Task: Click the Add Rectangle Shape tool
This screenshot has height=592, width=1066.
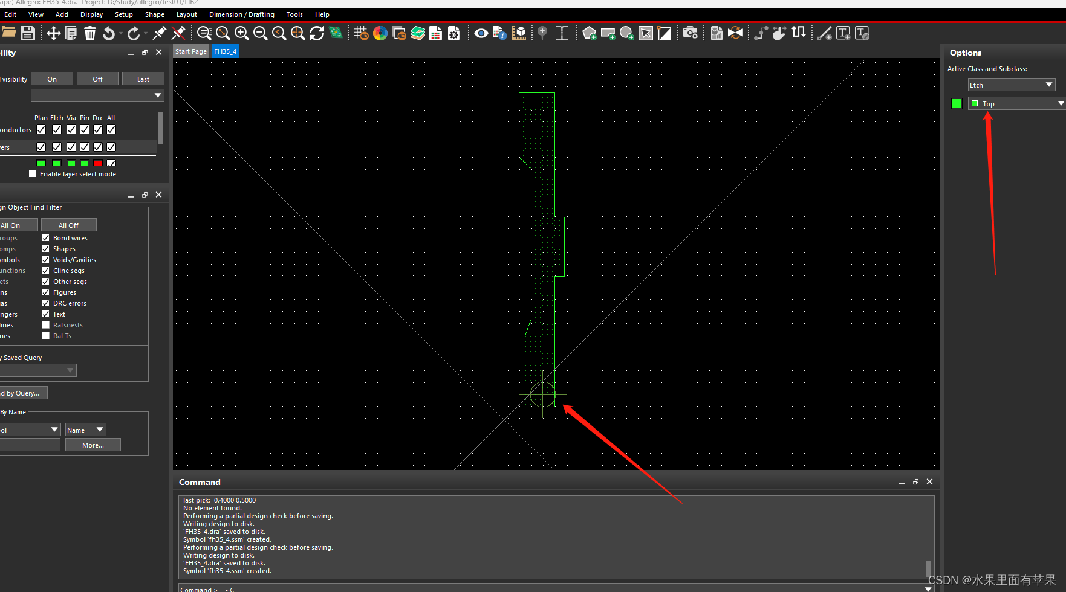Action: 608,33
